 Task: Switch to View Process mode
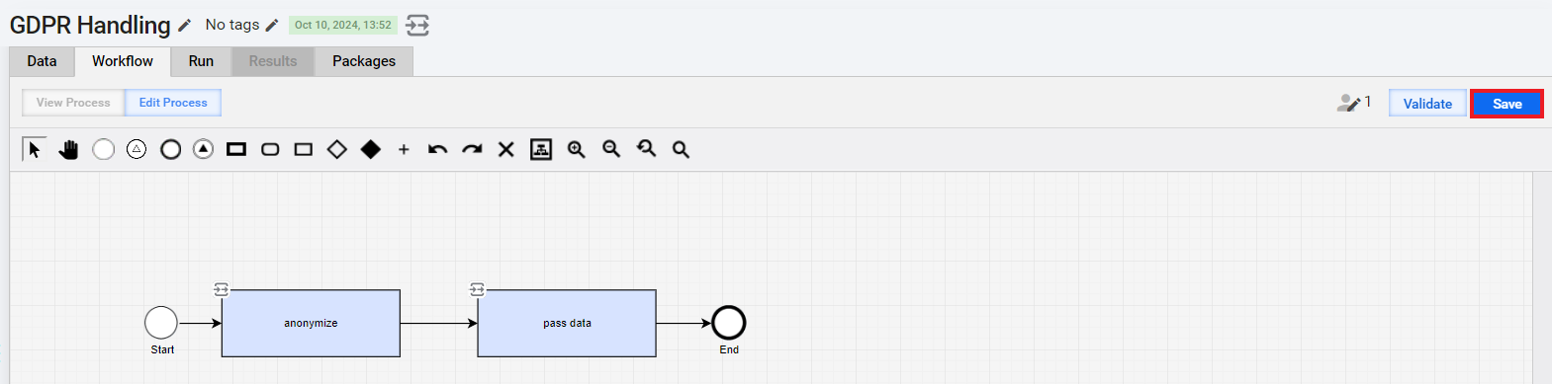[x=73, y=103]
